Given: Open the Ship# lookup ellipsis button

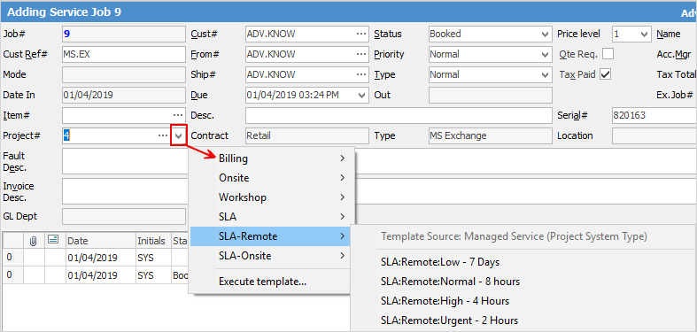Looking at the screenshot, I should pyautogui.click(x=361, y=74).
